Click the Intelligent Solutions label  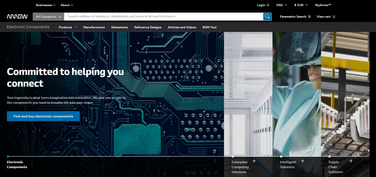coord(288,165)
